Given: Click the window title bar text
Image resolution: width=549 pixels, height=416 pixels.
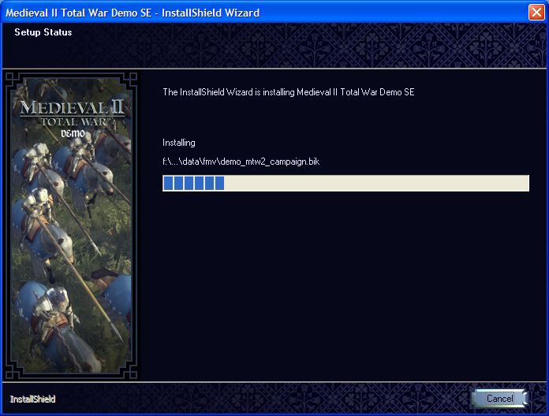Looking at the screenshot, I should click(x=133, y=13).
